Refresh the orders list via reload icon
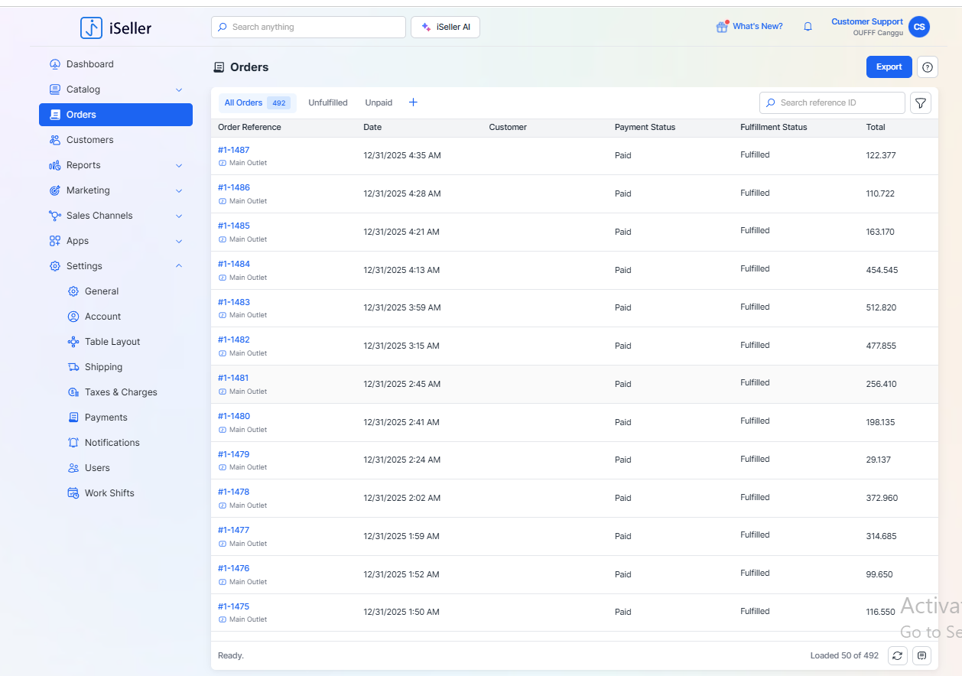The height and width of the screenshot is (676, 962). (898, 655)
